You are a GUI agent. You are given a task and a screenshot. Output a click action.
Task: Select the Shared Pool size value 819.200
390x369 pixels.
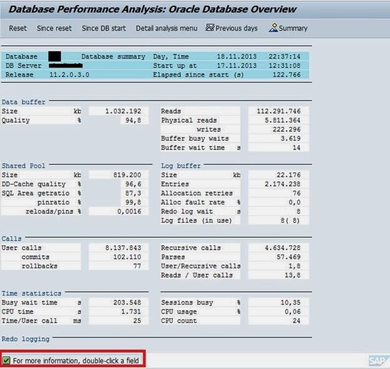(x=127, y=175)
